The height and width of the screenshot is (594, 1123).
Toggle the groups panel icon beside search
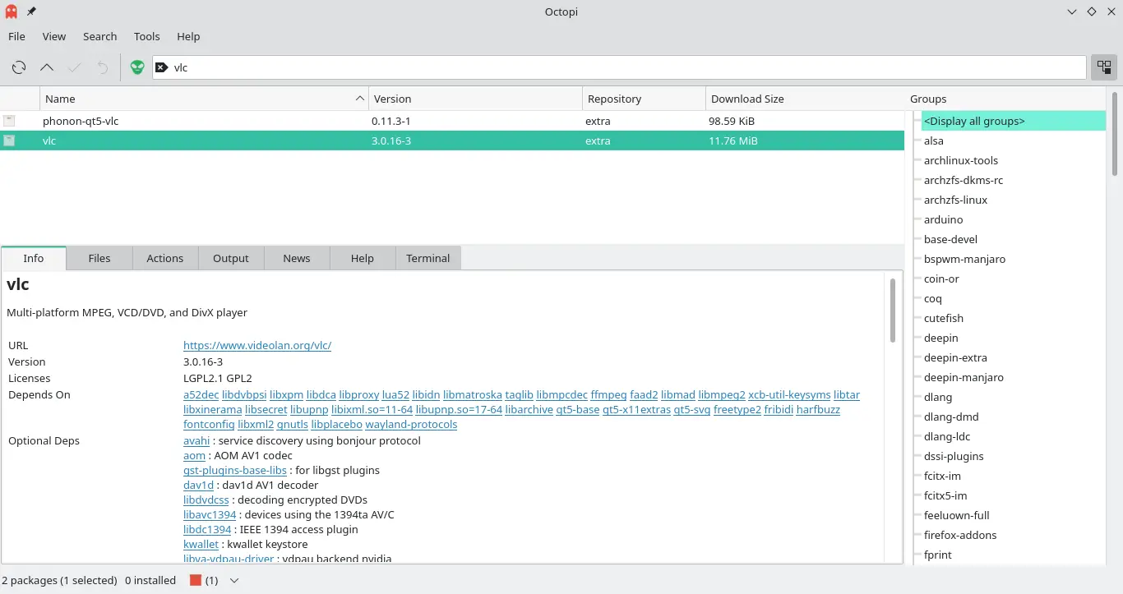tap(1103, 67)
